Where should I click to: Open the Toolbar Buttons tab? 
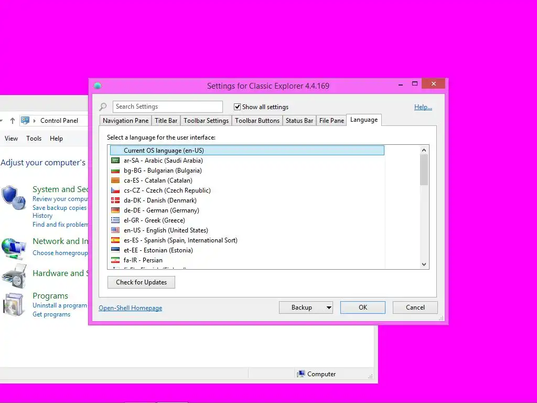click(257, 121)
